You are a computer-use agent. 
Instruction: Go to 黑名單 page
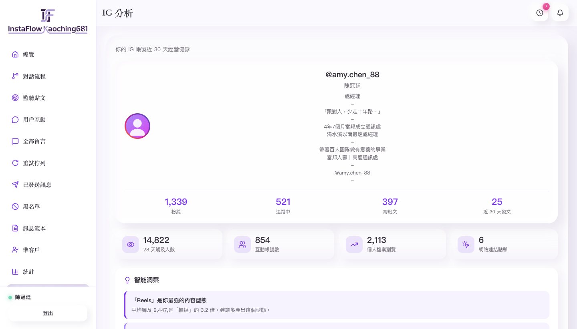(x=48, y=207)
